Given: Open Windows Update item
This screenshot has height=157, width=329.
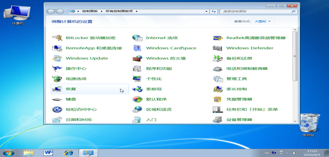Looking at the screenshot, I should coord(87,58).
